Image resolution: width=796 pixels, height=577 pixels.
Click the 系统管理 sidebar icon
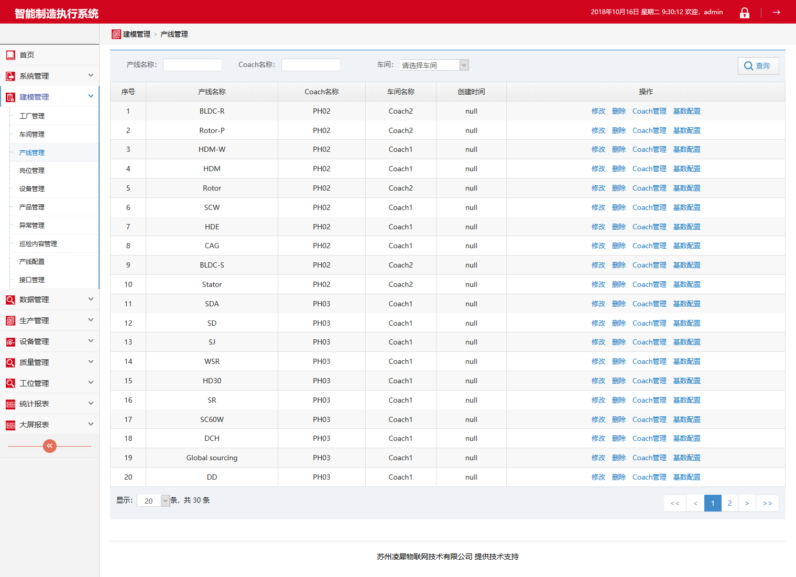click(10, 76)
